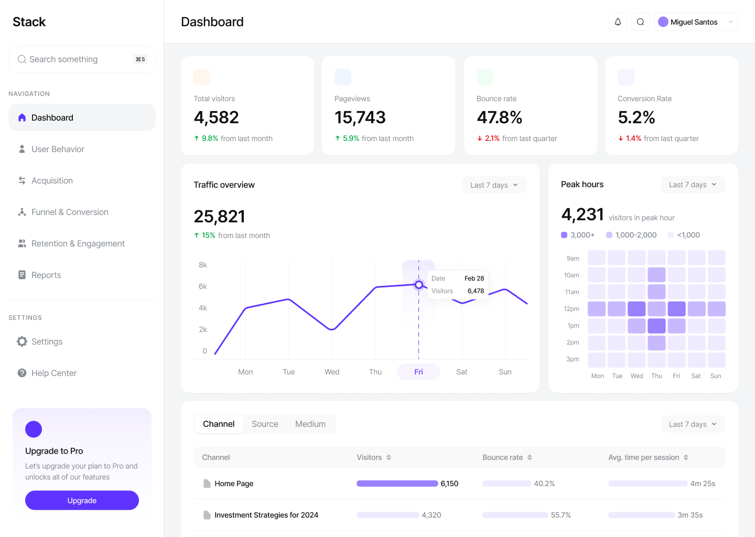Click the Funnel & Conversion icon

click(22, 212)
